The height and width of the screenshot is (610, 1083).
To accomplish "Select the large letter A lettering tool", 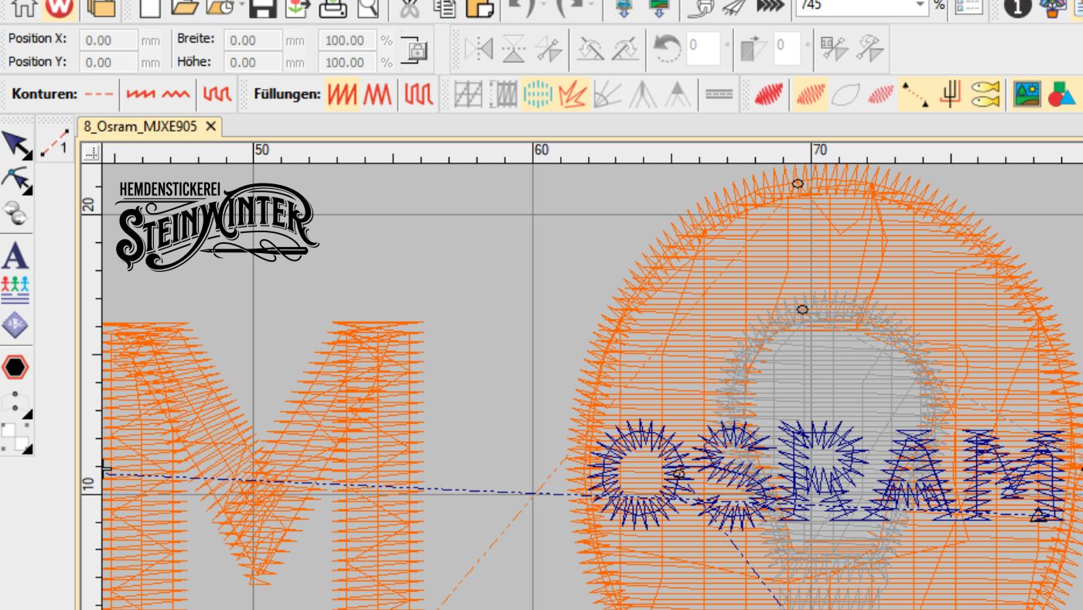I will tap(15, 255).
